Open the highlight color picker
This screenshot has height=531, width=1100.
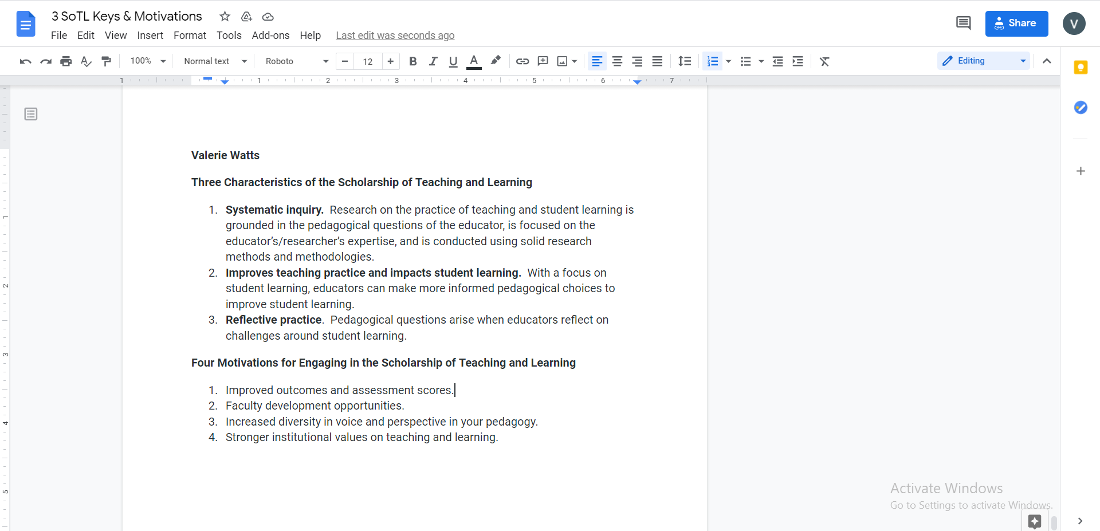click(496, 61)
